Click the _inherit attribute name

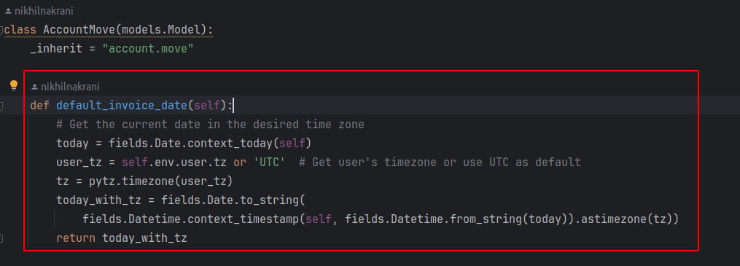[56, 49]
